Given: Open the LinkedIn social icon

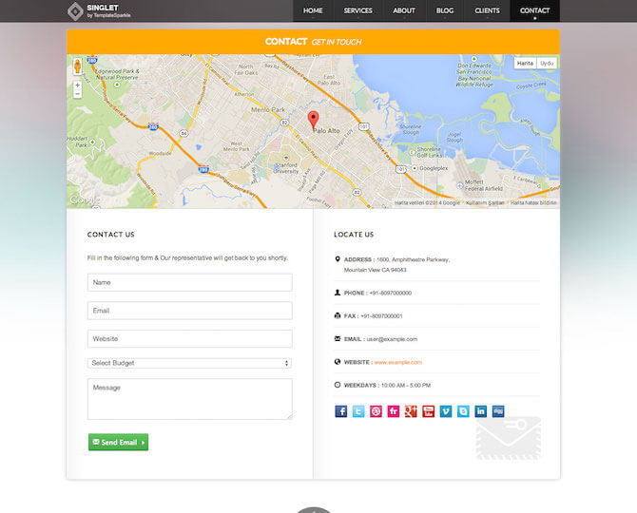Looking at the screenshot, I should [x=480, y=411].
